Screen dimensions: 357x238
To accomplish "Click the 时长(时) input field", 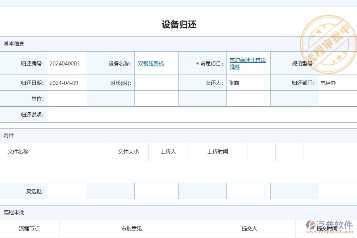I will (x=157, y=83).
